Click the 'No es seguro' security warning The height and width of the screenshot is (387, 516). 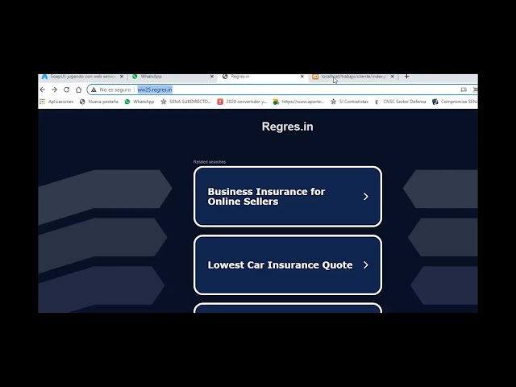point(111,89)
